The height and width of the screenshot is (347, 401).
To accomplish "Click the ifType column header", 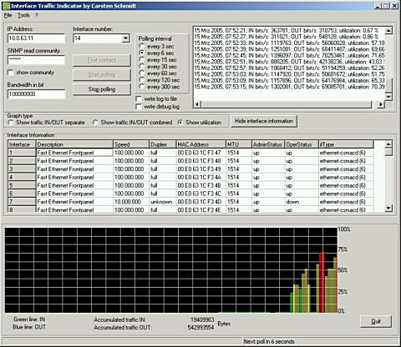I will 346,144.
